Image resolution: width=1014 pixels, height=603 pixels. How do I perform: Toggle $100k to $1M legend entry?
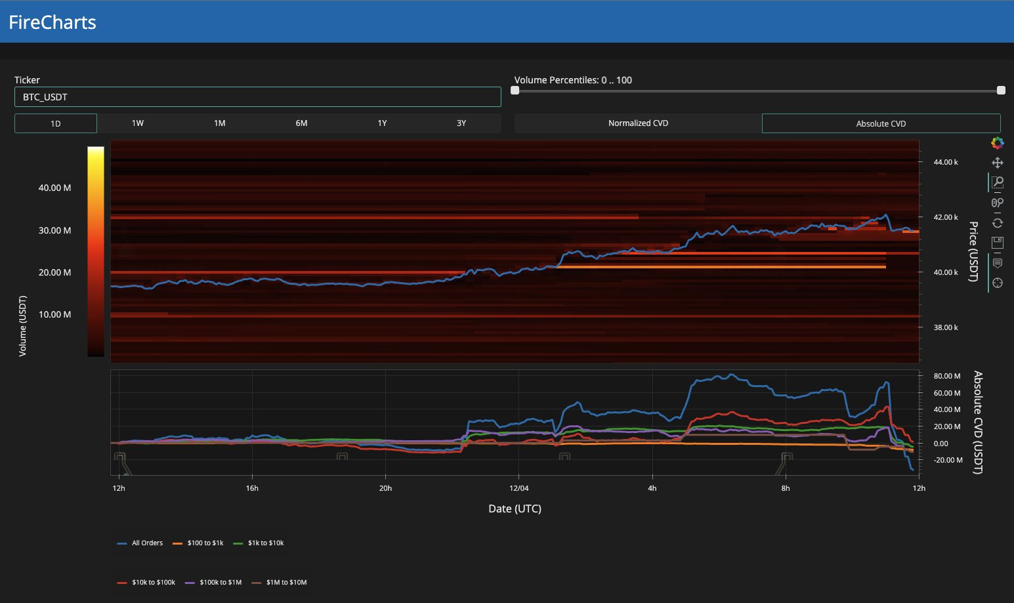[214, 583]
